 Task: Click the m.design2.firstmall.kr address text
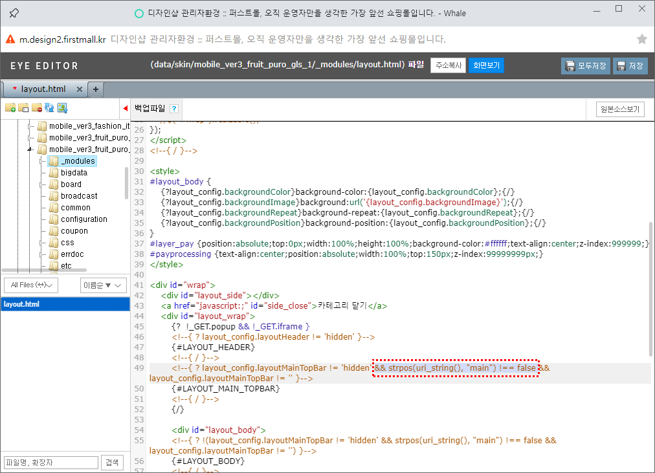tap(63, 39)
